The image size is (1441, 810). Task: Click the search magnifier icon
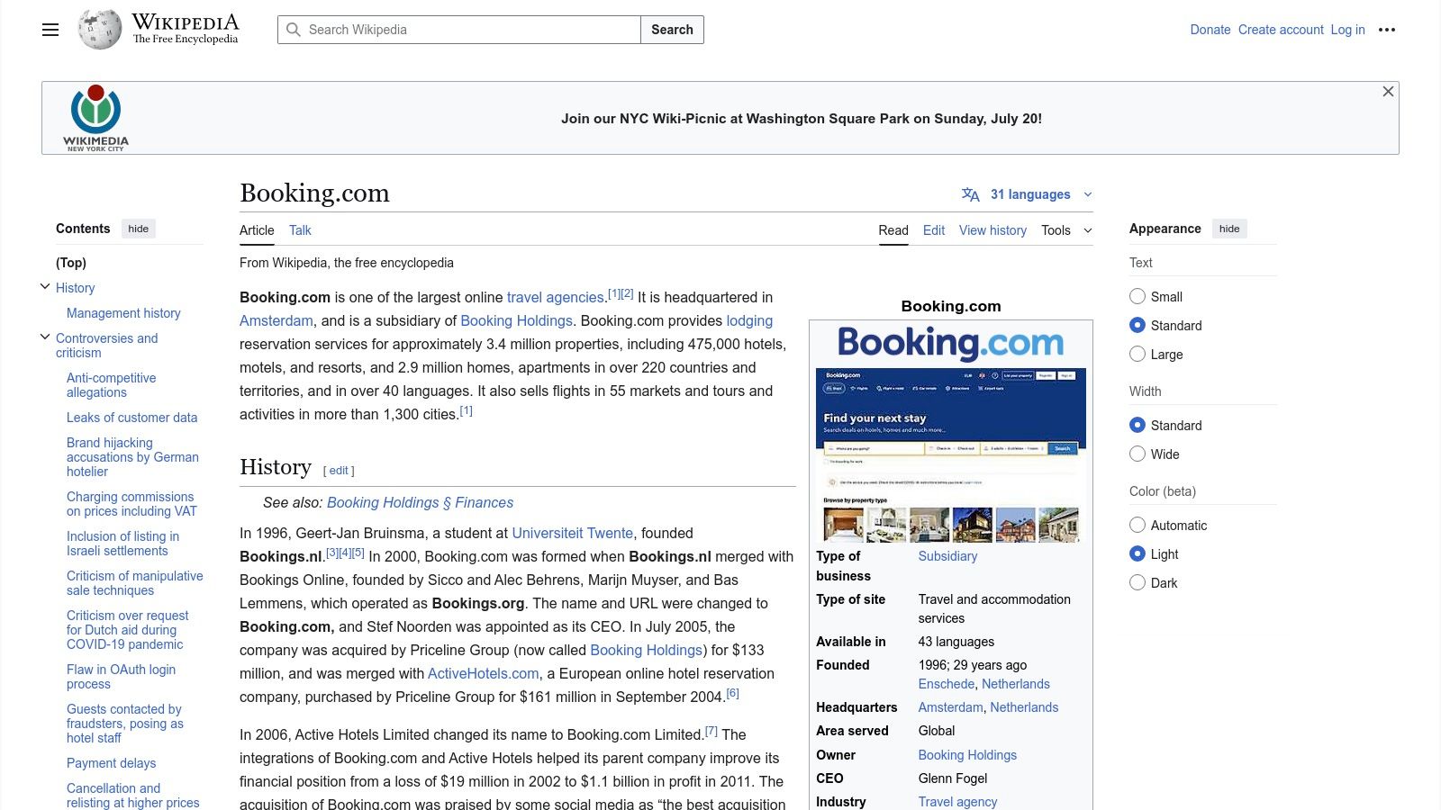(x=294, y=30)
